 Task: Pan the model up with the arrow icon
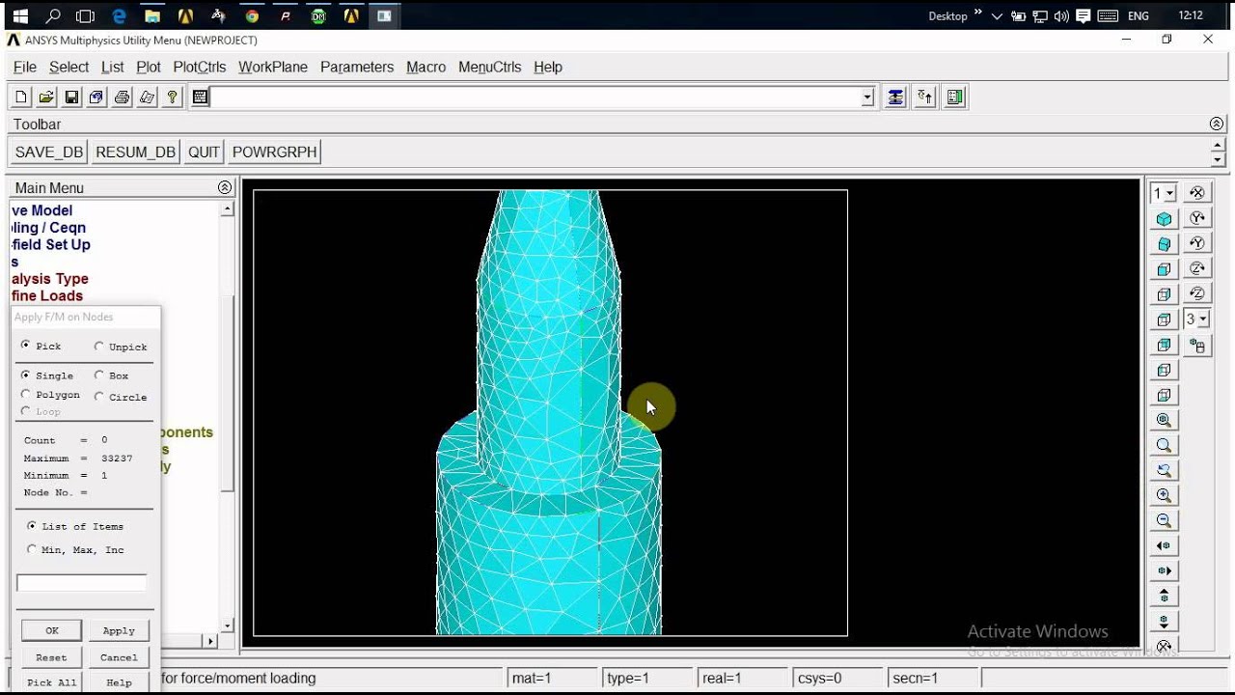point(1165,596)
